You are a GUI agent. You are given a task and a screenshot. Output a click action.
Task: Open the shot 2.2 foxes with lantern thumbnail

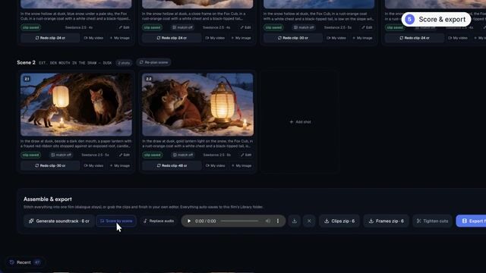tap(197, 105)
